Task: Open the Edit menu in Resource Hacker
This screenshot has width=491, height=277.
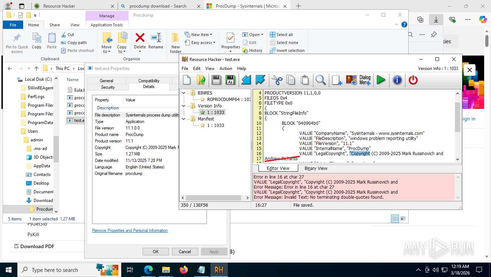Action: pyautogui.click(x=197, y=69)
